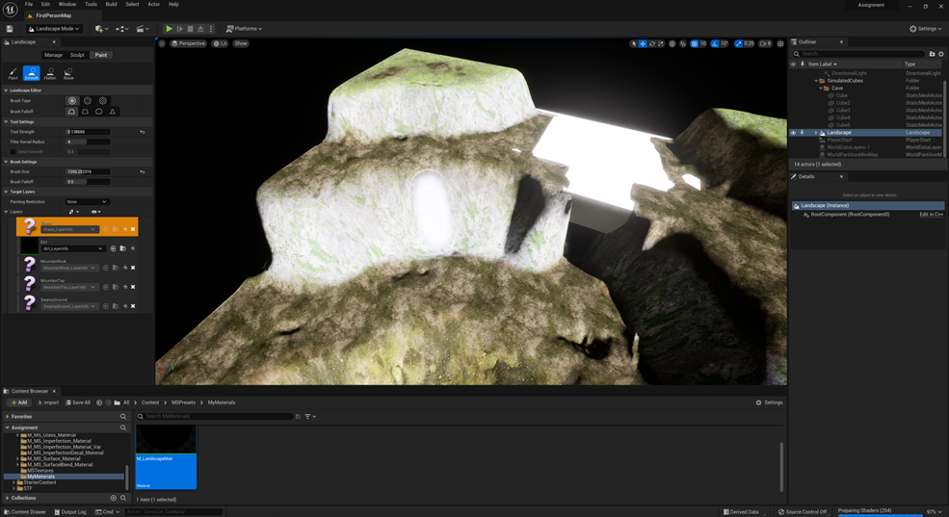The width and height of the screenshot is (949, 517).
Task: Open the Build menu
Action: pos(111,4)
